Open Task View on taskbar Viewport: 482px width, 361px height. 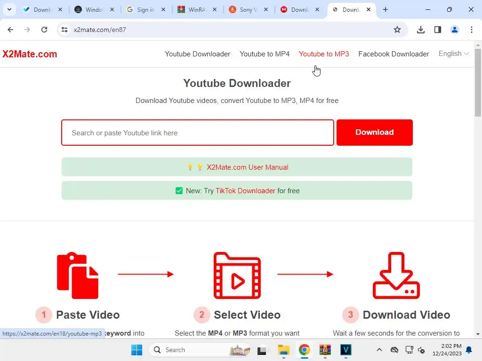262,350
